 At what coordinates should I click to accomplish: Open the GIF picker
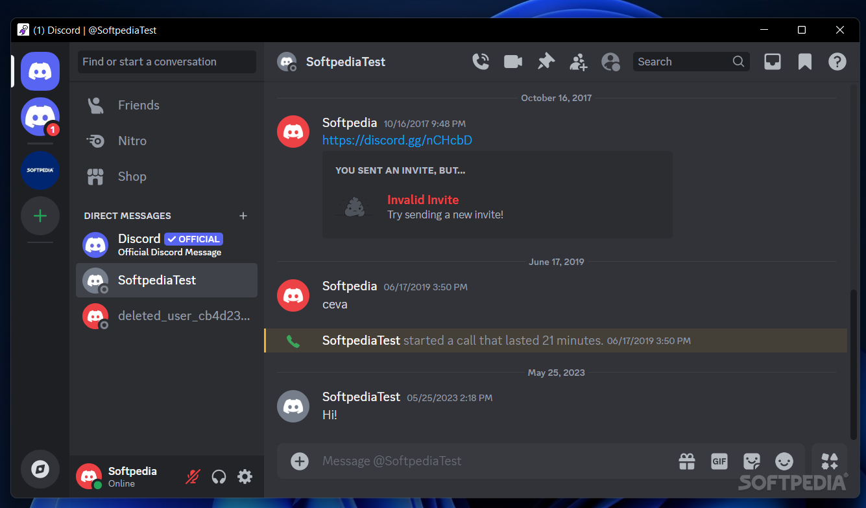coord(719,461)
